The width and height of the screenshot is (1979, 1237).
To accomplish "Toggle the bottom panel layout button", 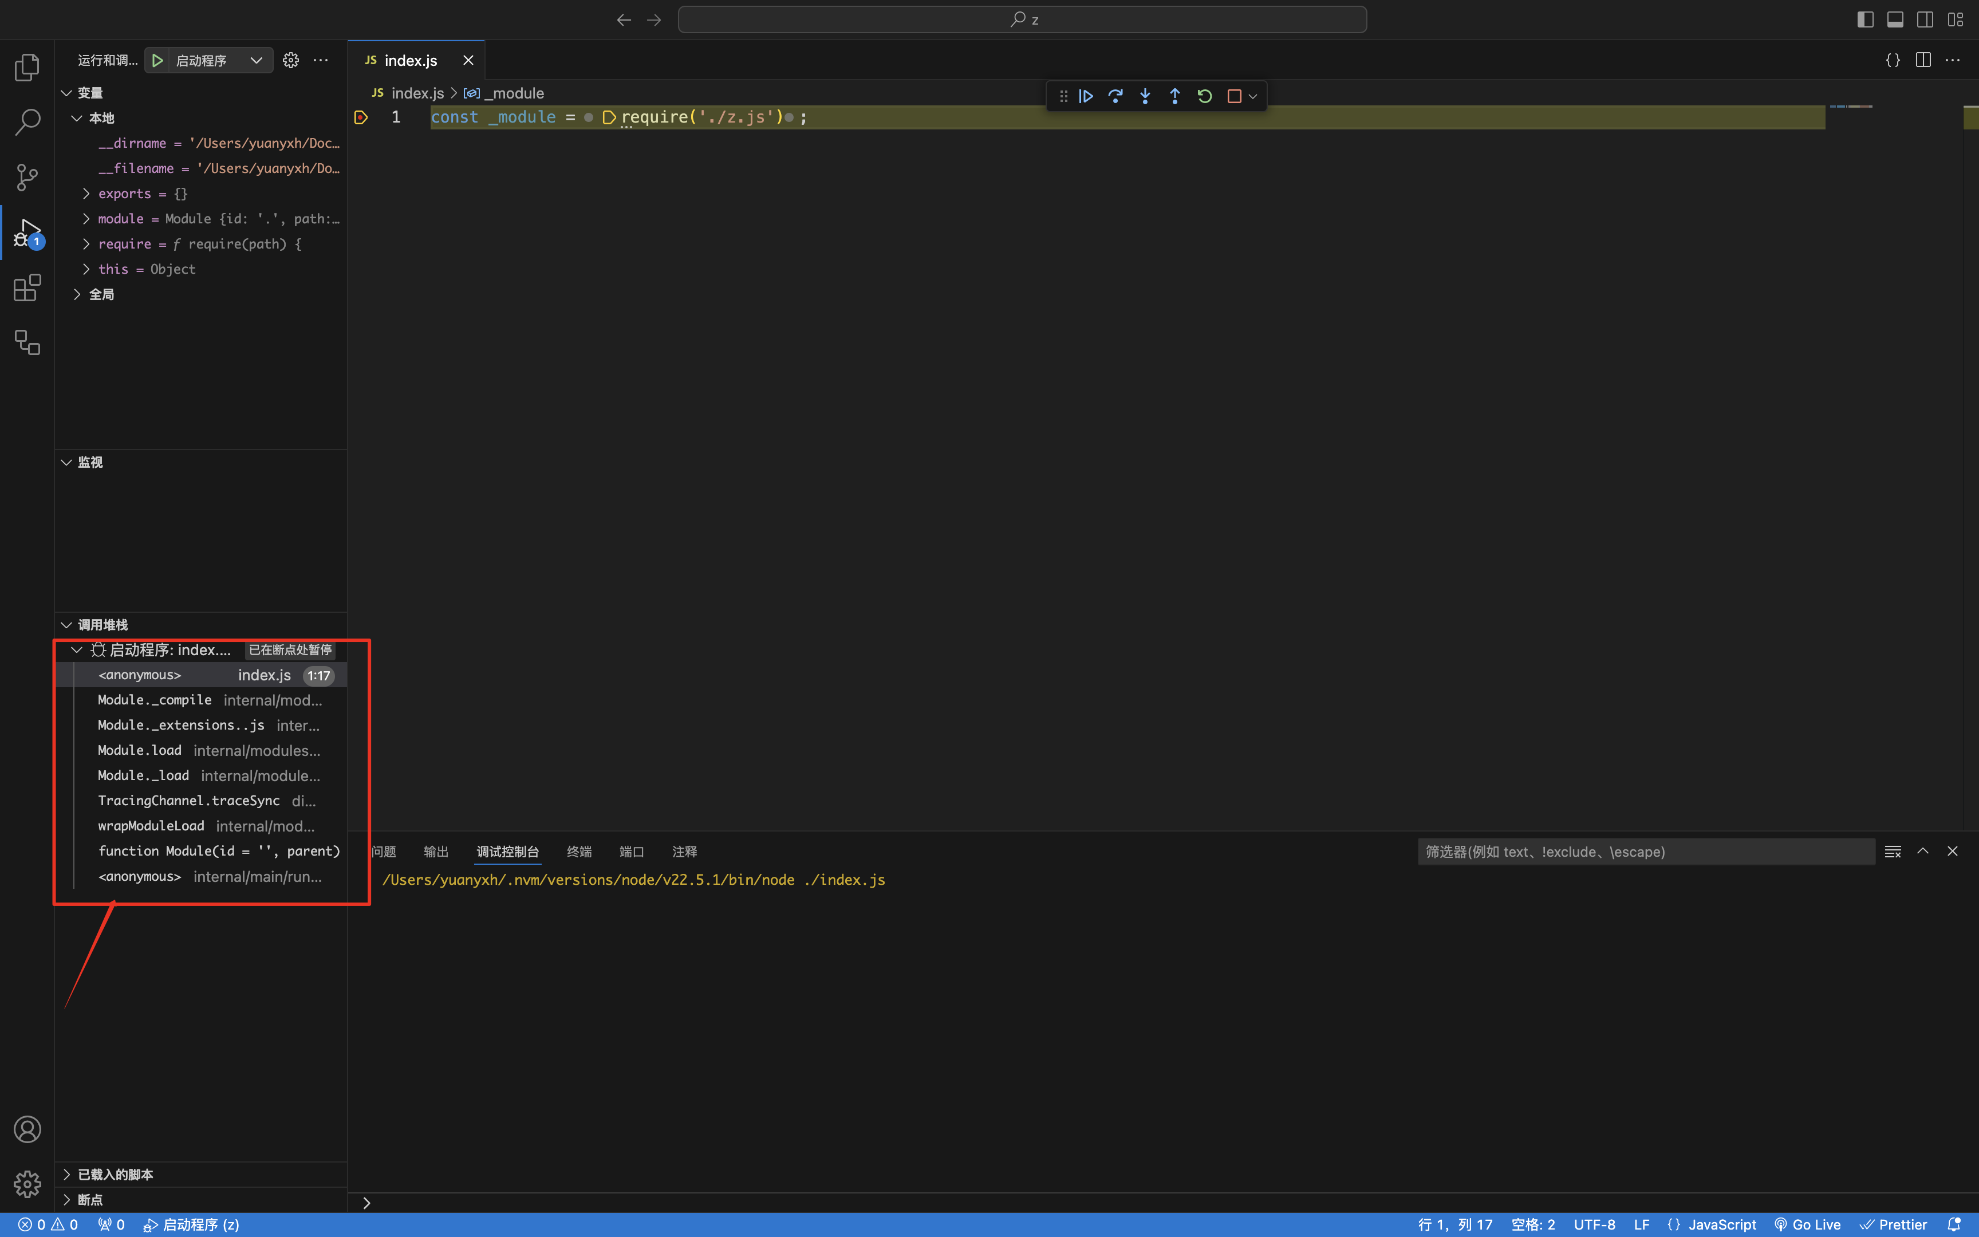I will click(1895, 19).
